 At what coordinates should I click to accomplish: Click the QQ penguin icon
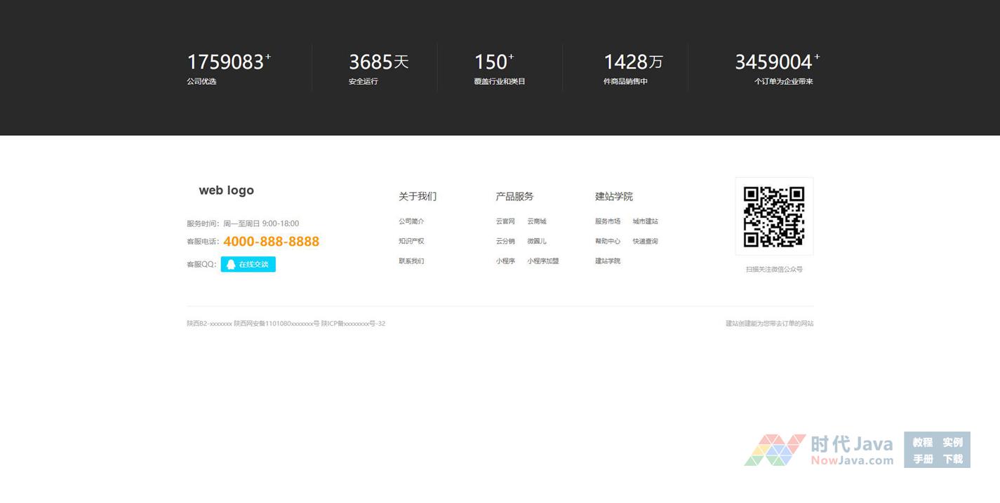(231, 264)
